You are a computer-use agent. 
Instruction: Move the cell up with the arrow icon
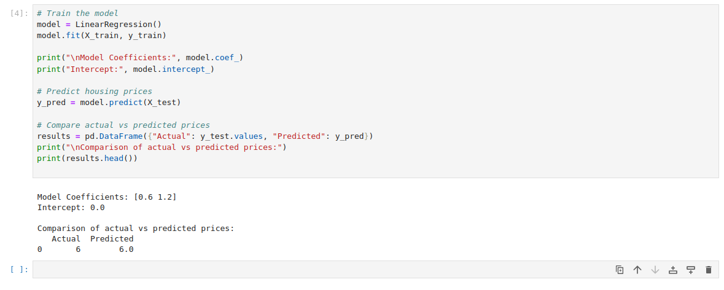[637, 270]
